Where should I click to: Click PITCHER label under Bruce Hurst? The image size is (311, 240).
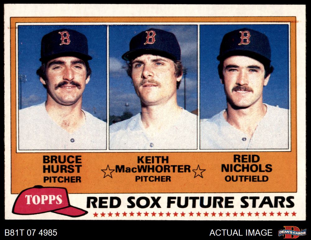pyautogui.click(x=62, y=179)
